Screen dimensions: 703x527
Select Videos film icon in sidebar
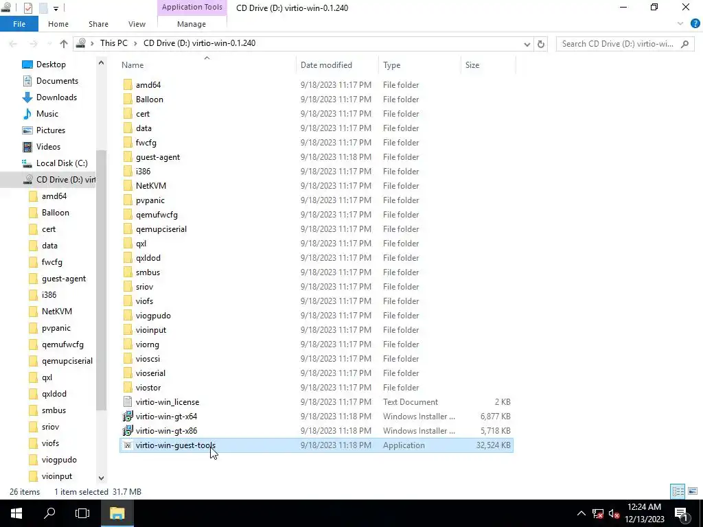click(x=27, y=147)
